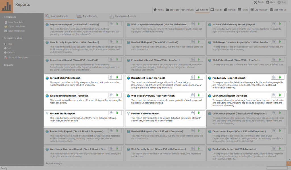Open the Help menu
Viewport: 291px width, 170px height.
tap(271, 2)
